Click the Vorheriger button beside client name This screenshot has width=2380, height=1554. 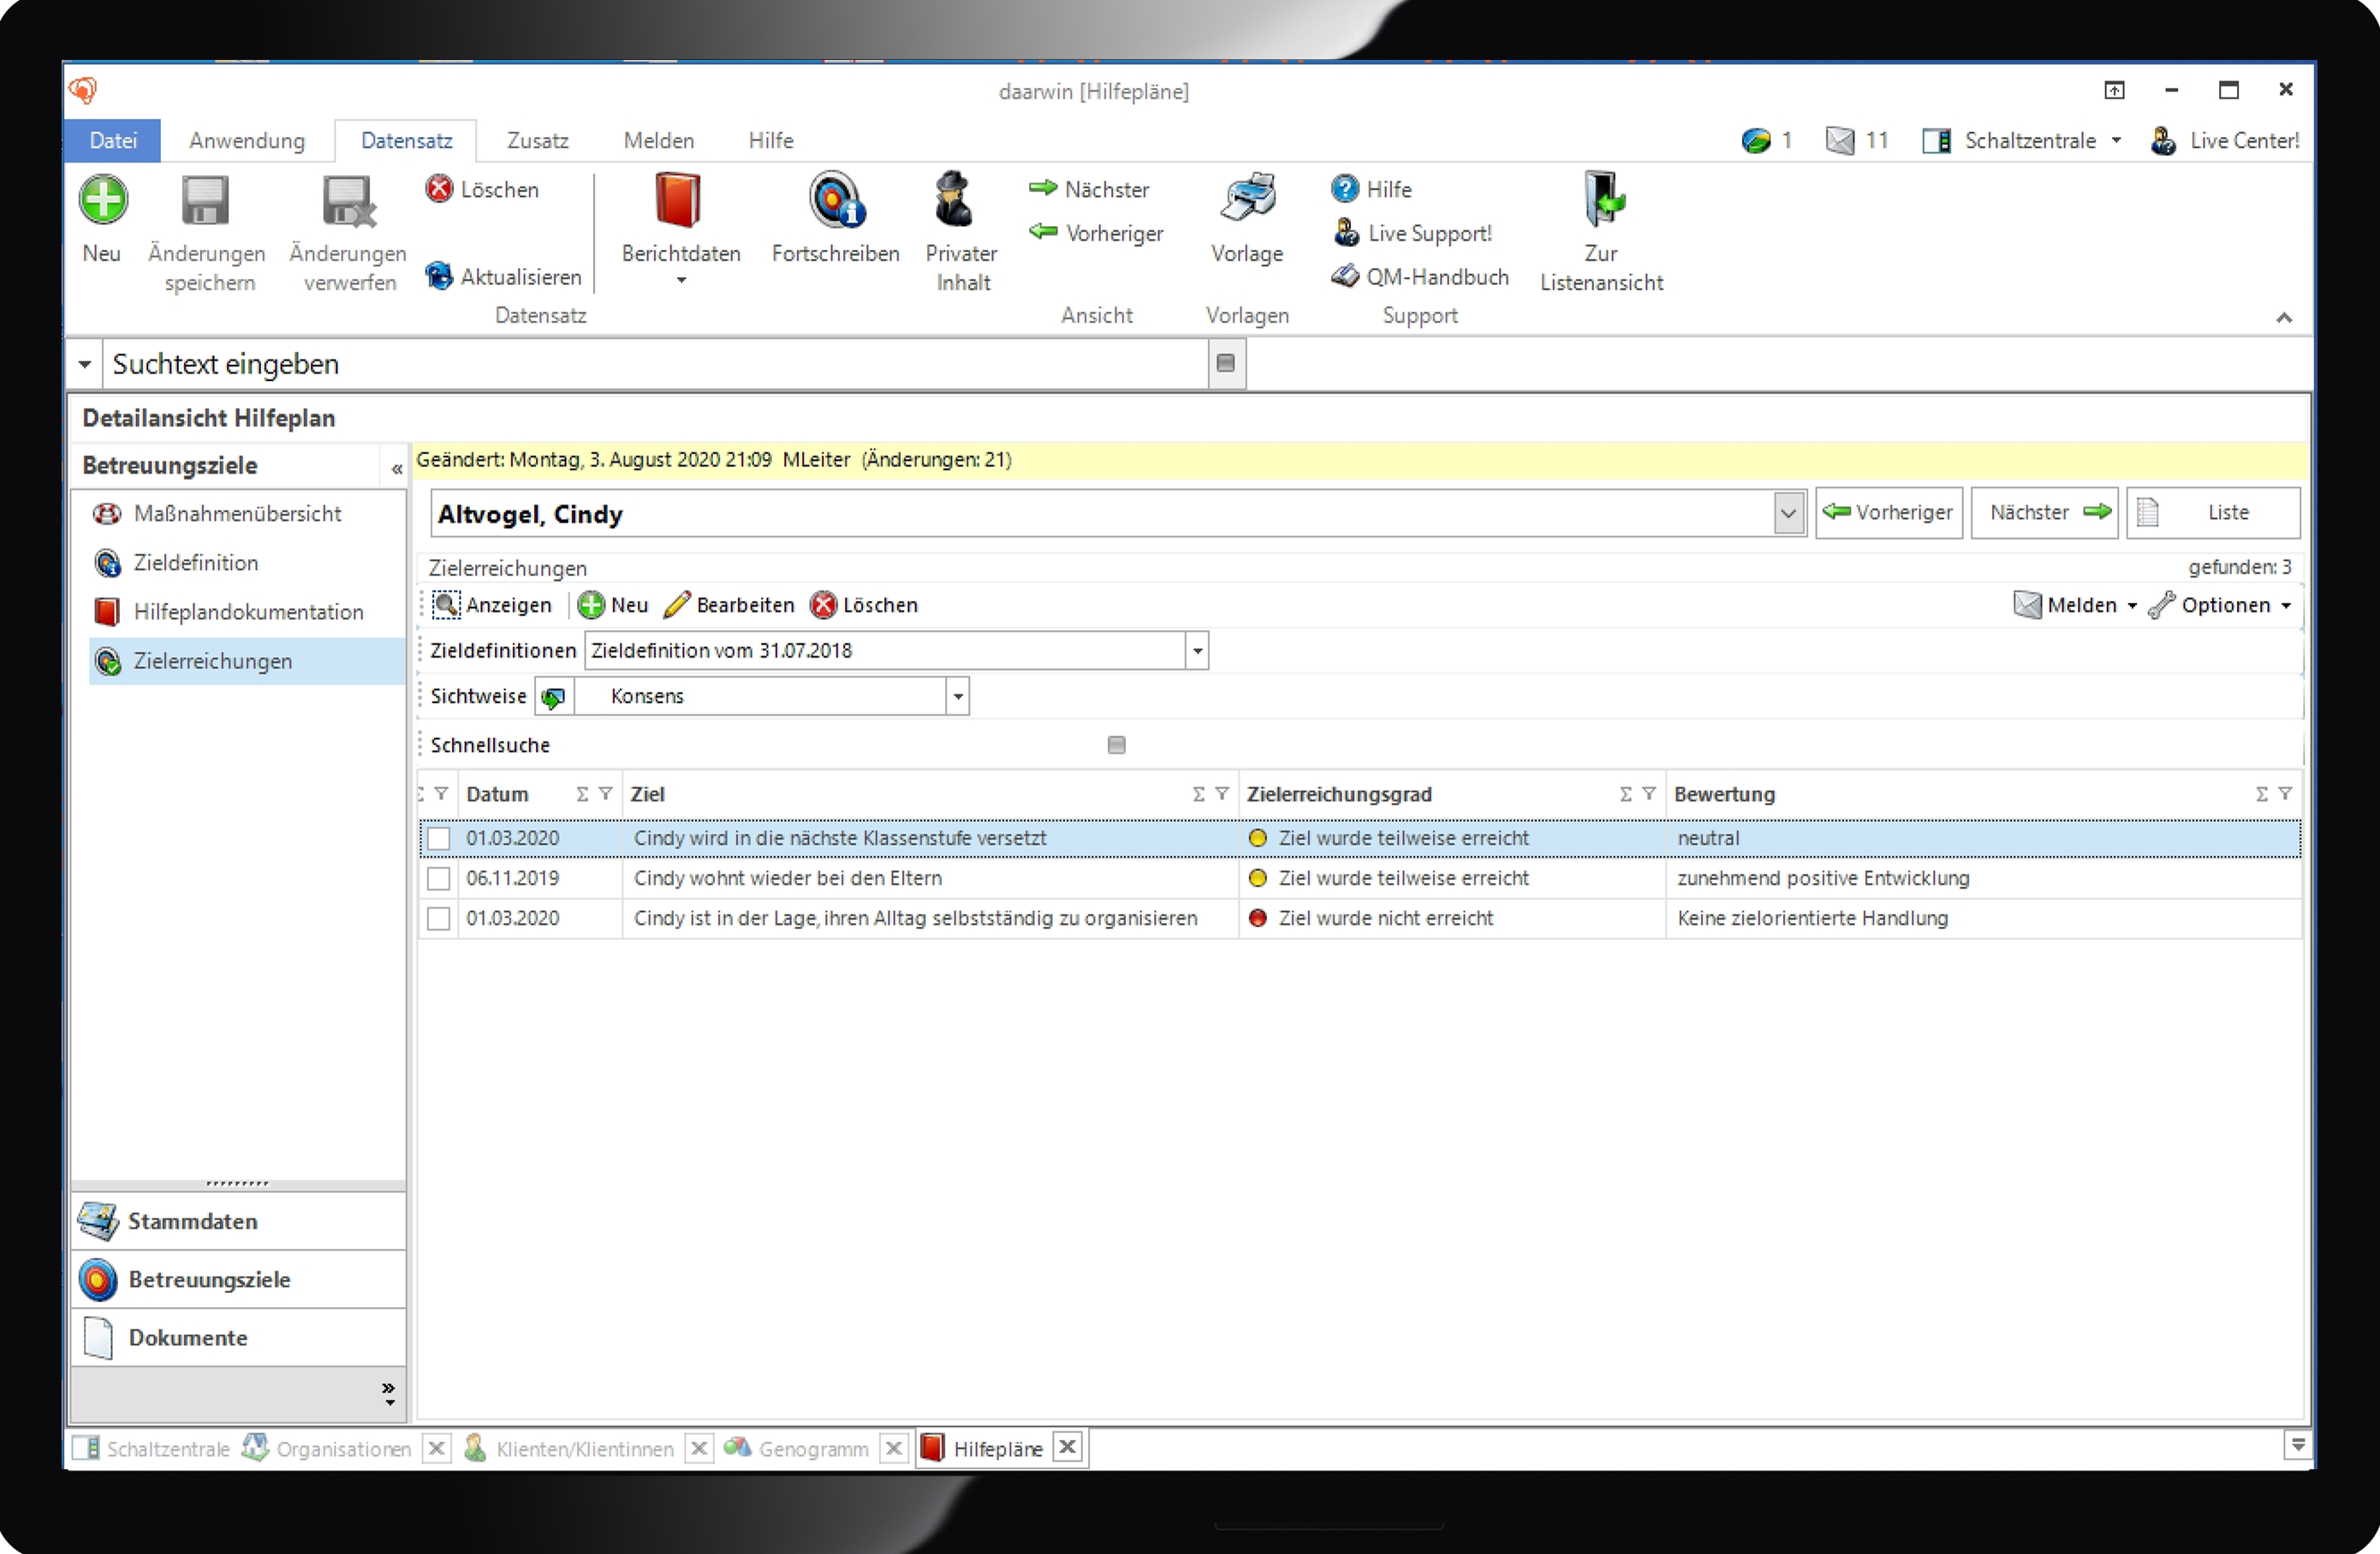pyautogui.click(x=1889, y=513)
